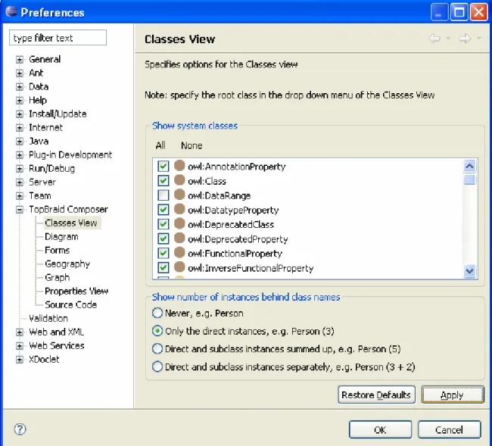This screenshot has height=446, width=492.
Task: Expand the Plug-in Development node
Action: click(x=20, y=155)
